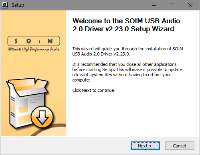Viewport: 200px width, 155px height.
Task: Click the large M in SOtM logo
Action: click(50, 41)
